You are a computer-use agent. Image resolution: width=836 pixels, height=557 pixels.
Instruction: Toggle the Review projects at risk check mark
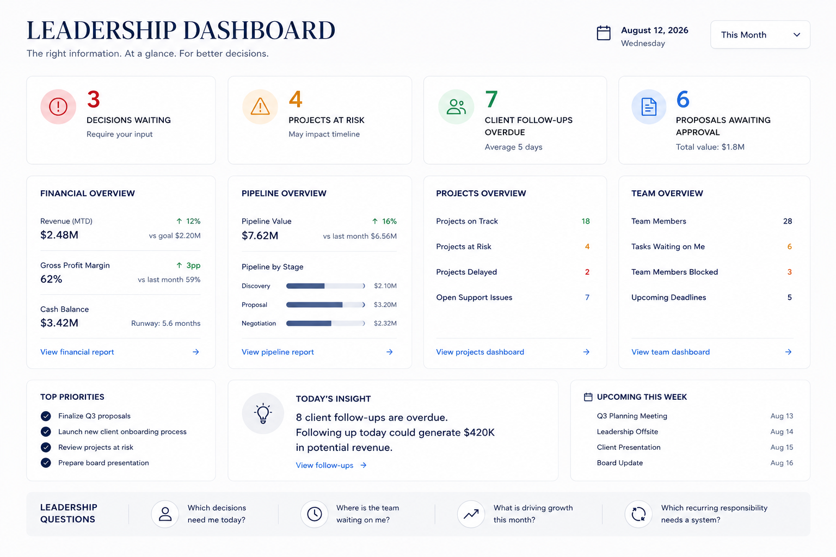coord(46,447)
